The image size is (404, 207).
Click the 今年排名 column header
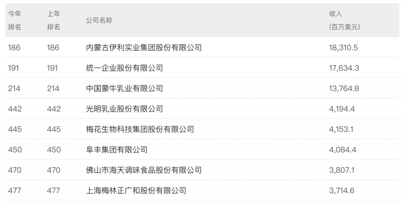pyautogui.click(x=15, y=20)
